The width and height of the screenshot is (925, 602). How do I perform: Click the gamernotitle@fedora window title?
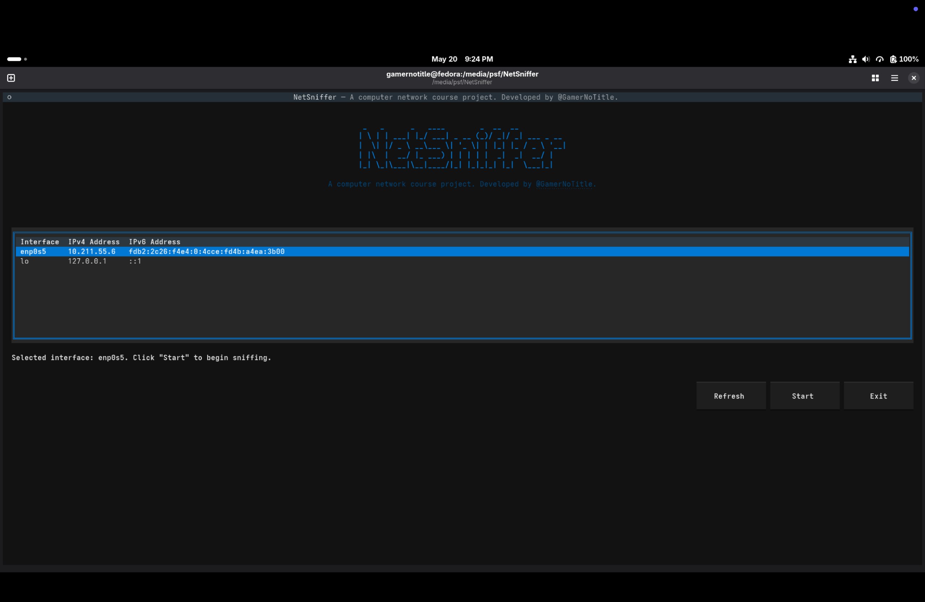pos(462,74)
